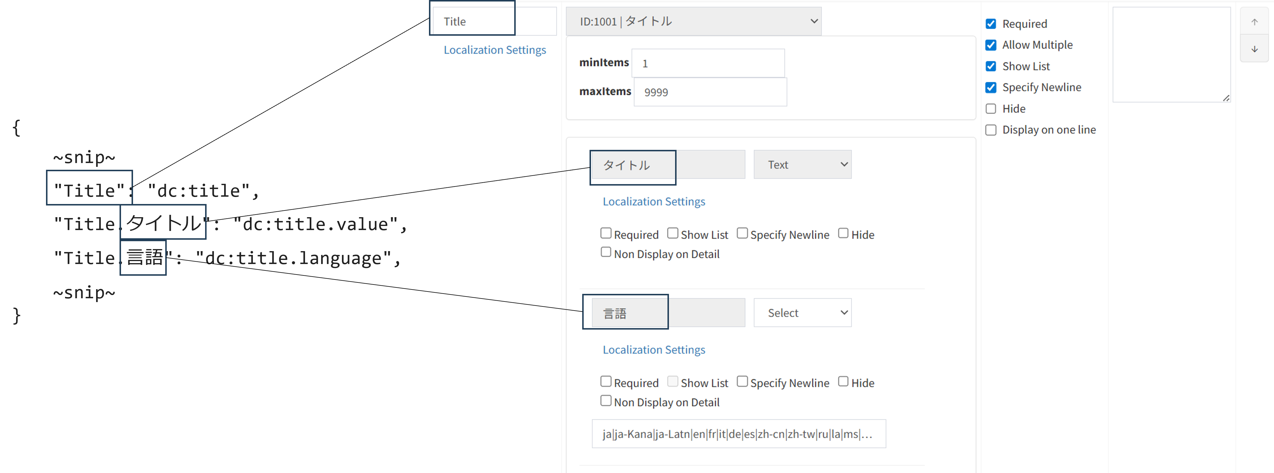Click the minItems input field
This screenshot has width=1274, height=473.
tap(708, 63)
